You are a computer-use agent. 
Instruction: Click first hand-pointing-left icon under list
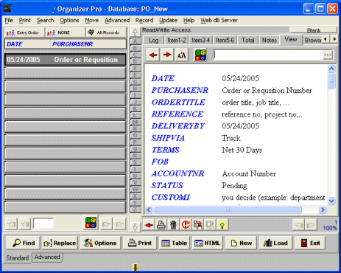click(12, 224)
